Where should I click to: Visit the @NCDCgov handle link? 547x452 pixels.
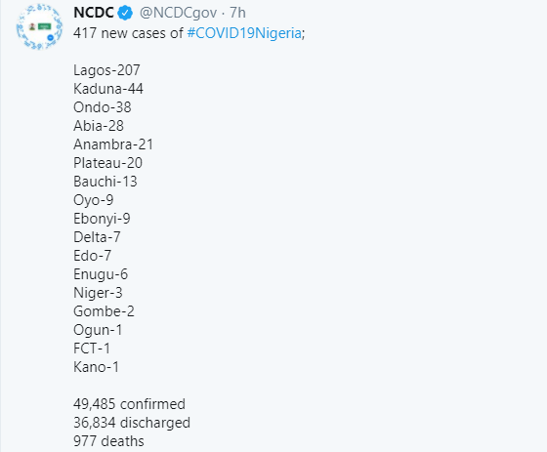(x=178, y=14)
